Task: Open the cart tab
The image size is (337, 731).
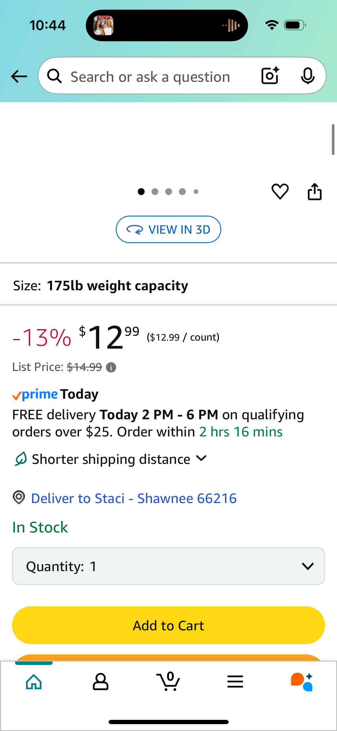Action: point(169,681)
